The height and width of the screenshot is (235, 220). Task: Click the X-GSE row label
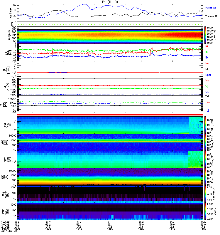point(5,222)
